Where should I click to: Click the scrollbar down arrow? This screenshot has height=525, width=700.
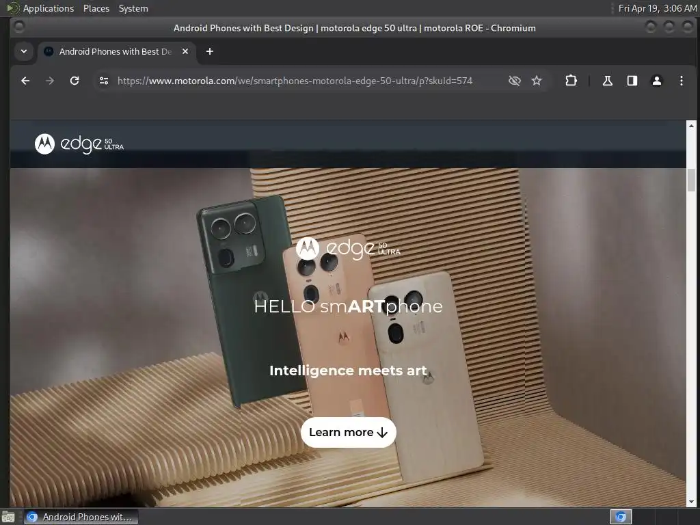(691, 502)
